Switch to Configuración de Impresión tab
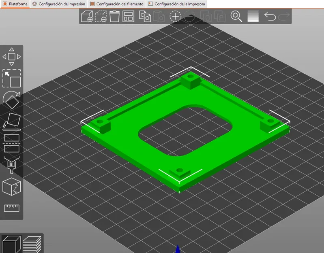 [59, 4]
